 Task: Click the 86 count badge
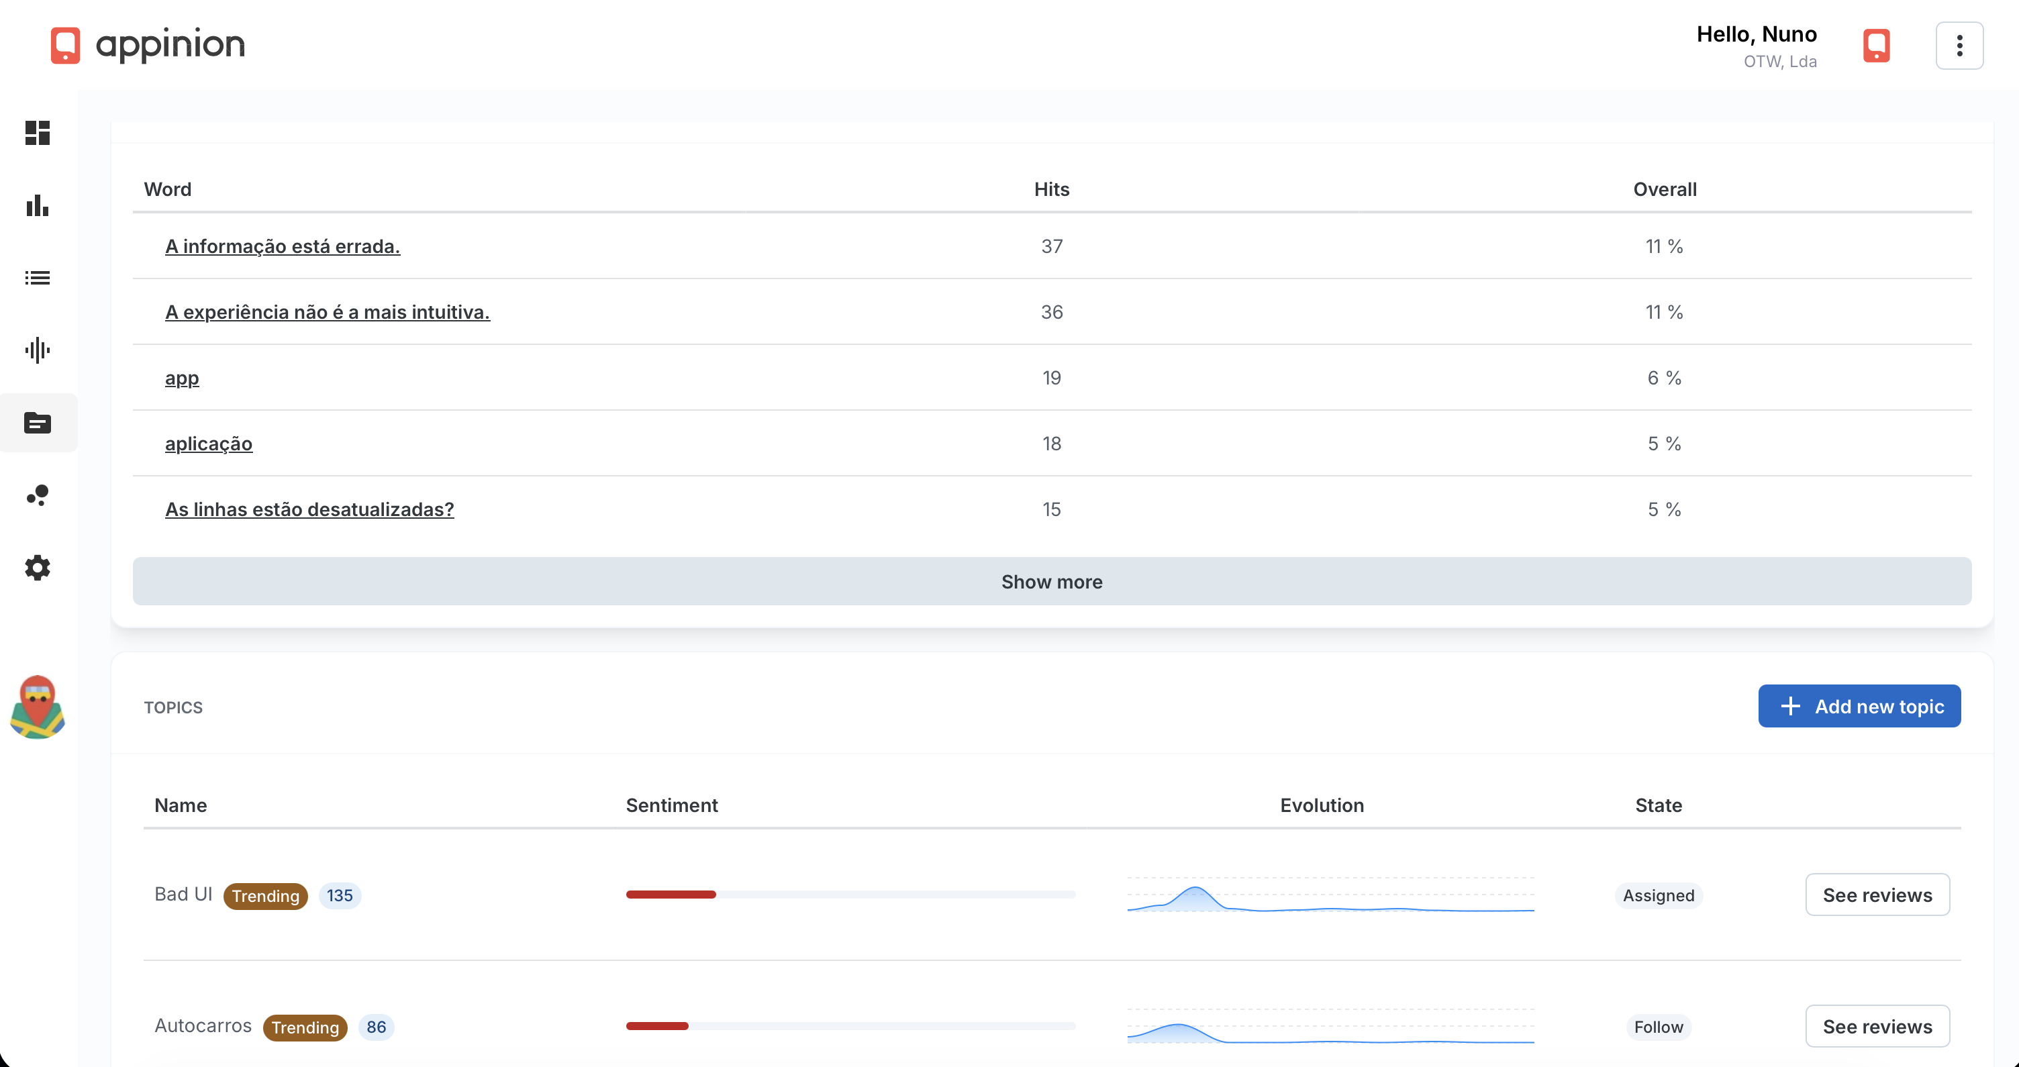[x=376, y=1027]
